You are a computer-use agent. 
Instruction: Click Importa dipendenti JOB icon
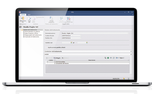68,18
